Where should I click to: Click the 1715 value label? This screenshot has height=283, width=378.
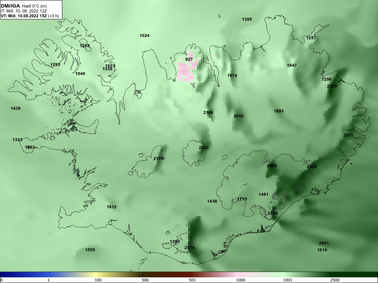(x=242, y=199)
